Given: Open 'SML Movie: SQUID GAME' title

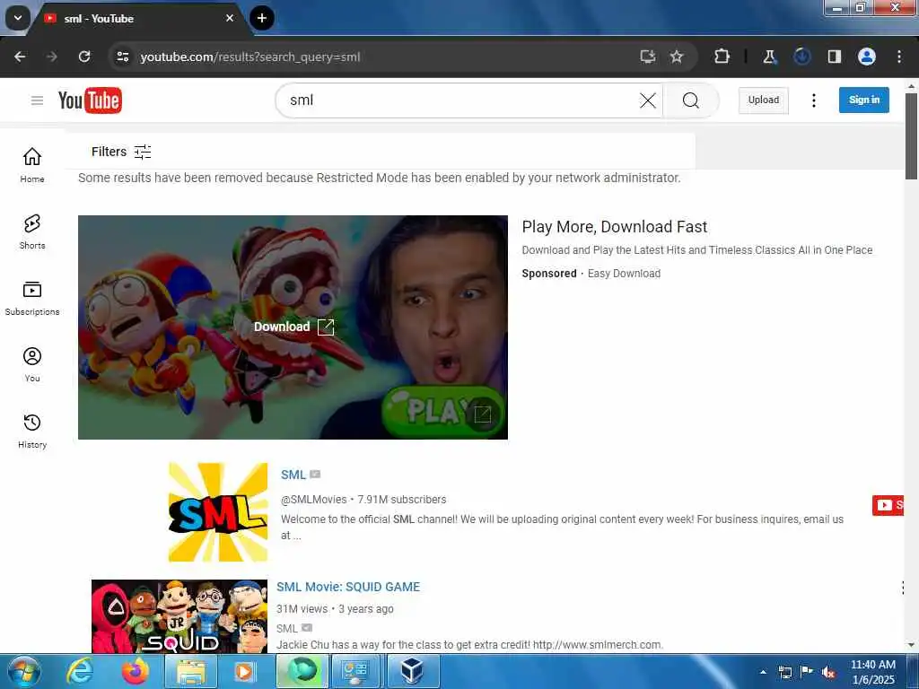Looking at the screenshot, I should pyautogui.click(x=348, y=587).
